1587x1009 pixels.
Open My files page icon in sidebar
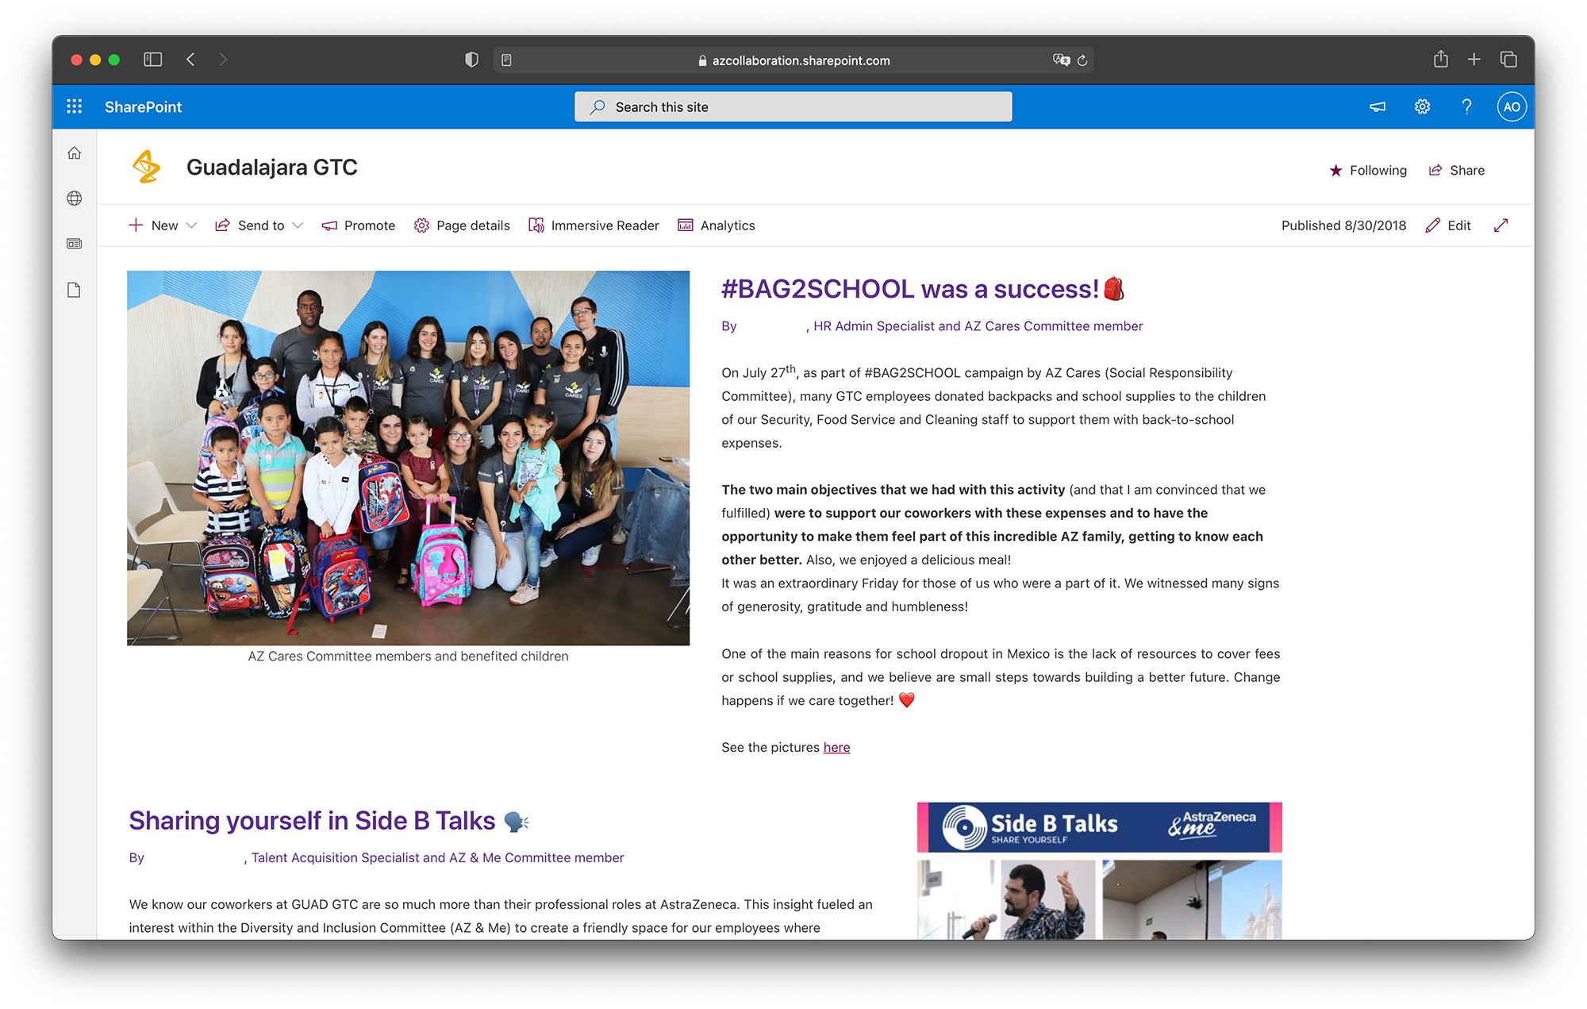75,290
